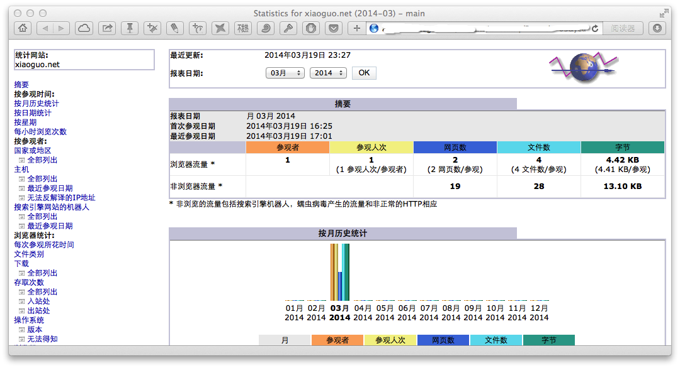Open the 搜索引擎网站的机器人 link
This screenshot has width=680, height=368.
point(52,207)
